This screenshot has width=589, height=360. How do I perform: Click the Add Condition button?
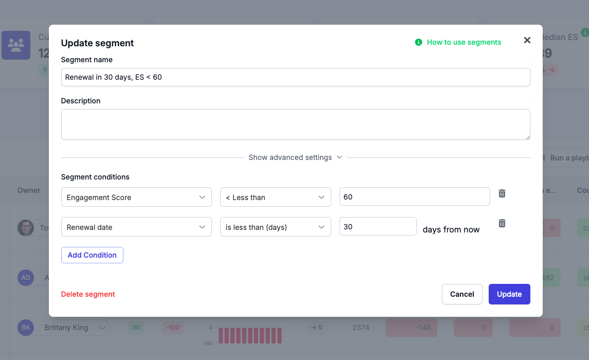(92, 255)
